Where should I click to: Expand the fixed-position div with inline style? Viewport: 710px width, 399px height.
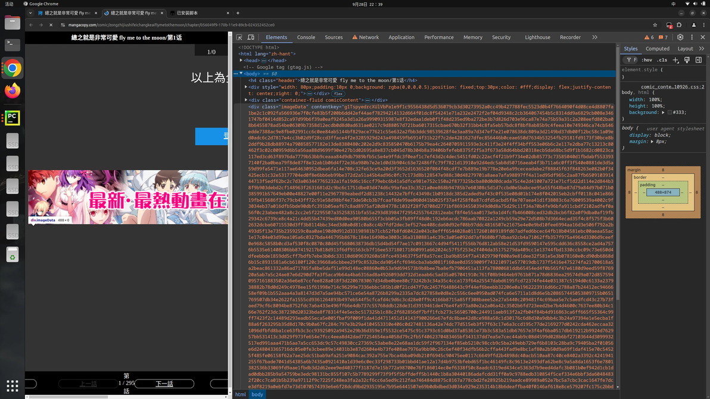[x=246, y=87]
